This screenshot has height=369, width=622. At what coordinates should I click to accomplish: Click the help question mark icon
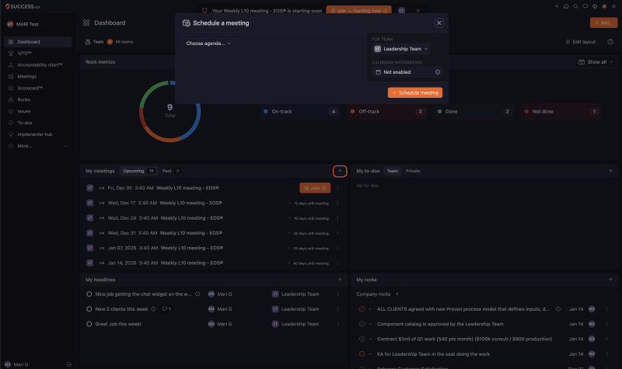[610, 42]
